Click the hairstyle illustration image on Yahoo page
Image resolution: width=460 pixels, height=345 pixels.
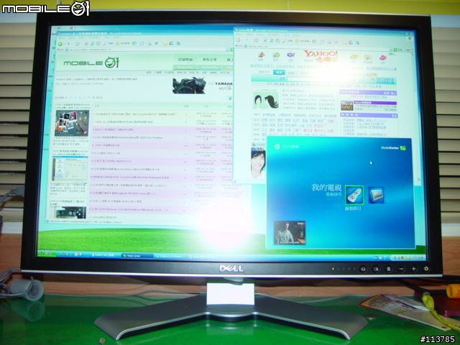(266, 101)
